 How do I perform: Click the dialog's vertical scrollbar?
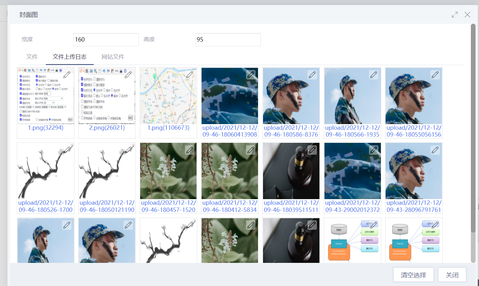pos(473,128)
